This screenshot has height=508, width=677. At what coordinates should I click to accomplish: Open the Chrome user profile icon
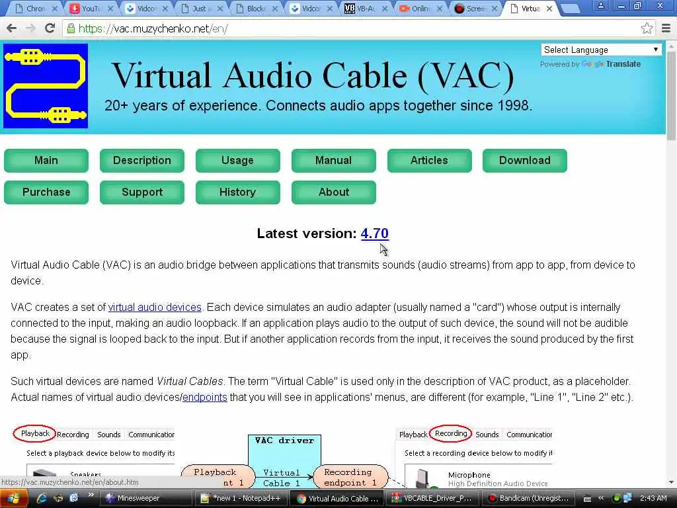(x=600, y=6)
